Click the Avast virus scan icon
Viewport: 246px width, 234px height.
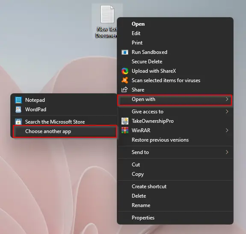(125, 80)
